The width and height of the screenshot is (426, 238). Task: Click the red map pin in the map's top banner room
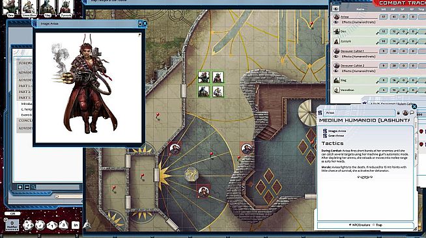(x=311, y=25)
